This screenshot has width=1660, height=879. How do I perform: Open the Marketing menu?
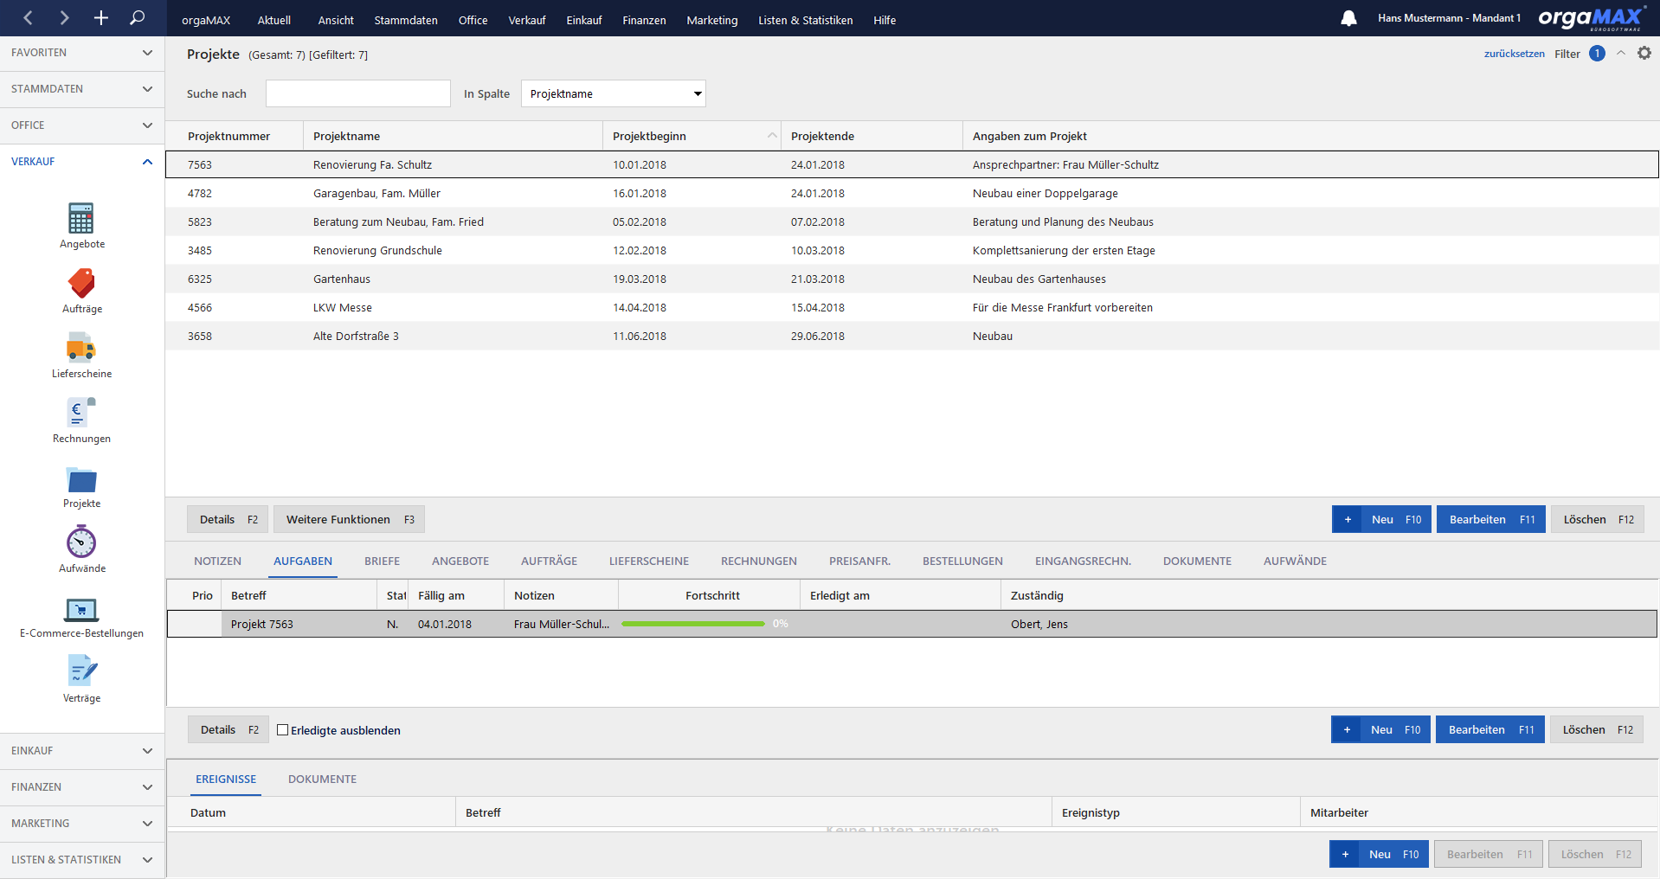(x=712, y=20)
